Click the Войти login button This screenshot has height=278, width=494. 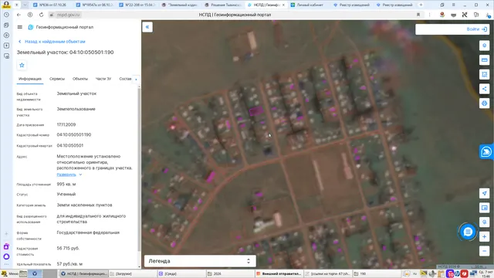coord(477,29)
